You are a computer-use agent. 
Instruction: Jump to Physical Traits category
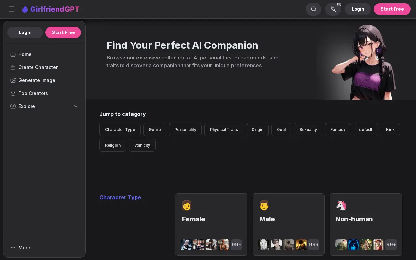click(224, 130)
